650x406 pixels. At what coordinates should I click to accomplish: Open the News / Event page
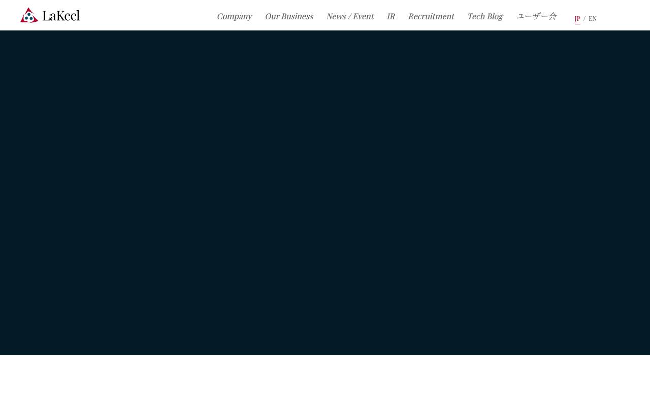[350, 16]
